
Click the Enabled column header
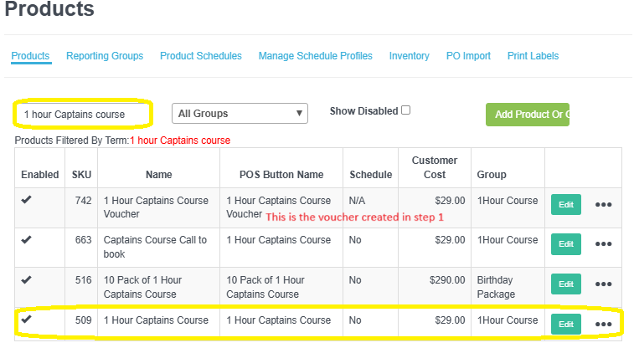[40, 175]
